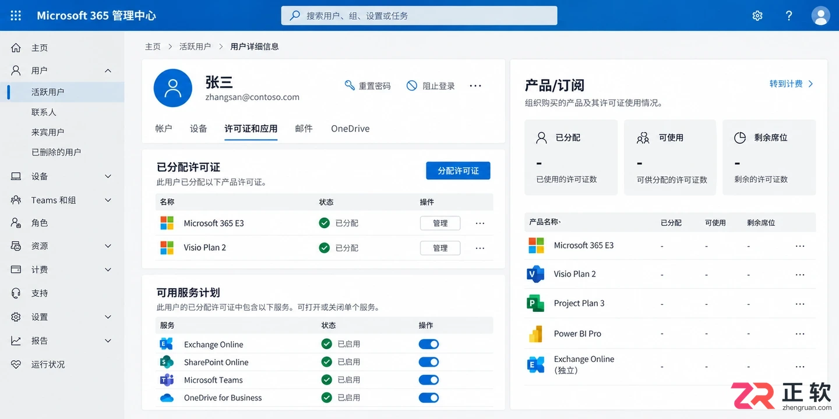Open the account avatar in header
Image resolution: width=839 pixels, height=419 pixels.
(820, 16)
